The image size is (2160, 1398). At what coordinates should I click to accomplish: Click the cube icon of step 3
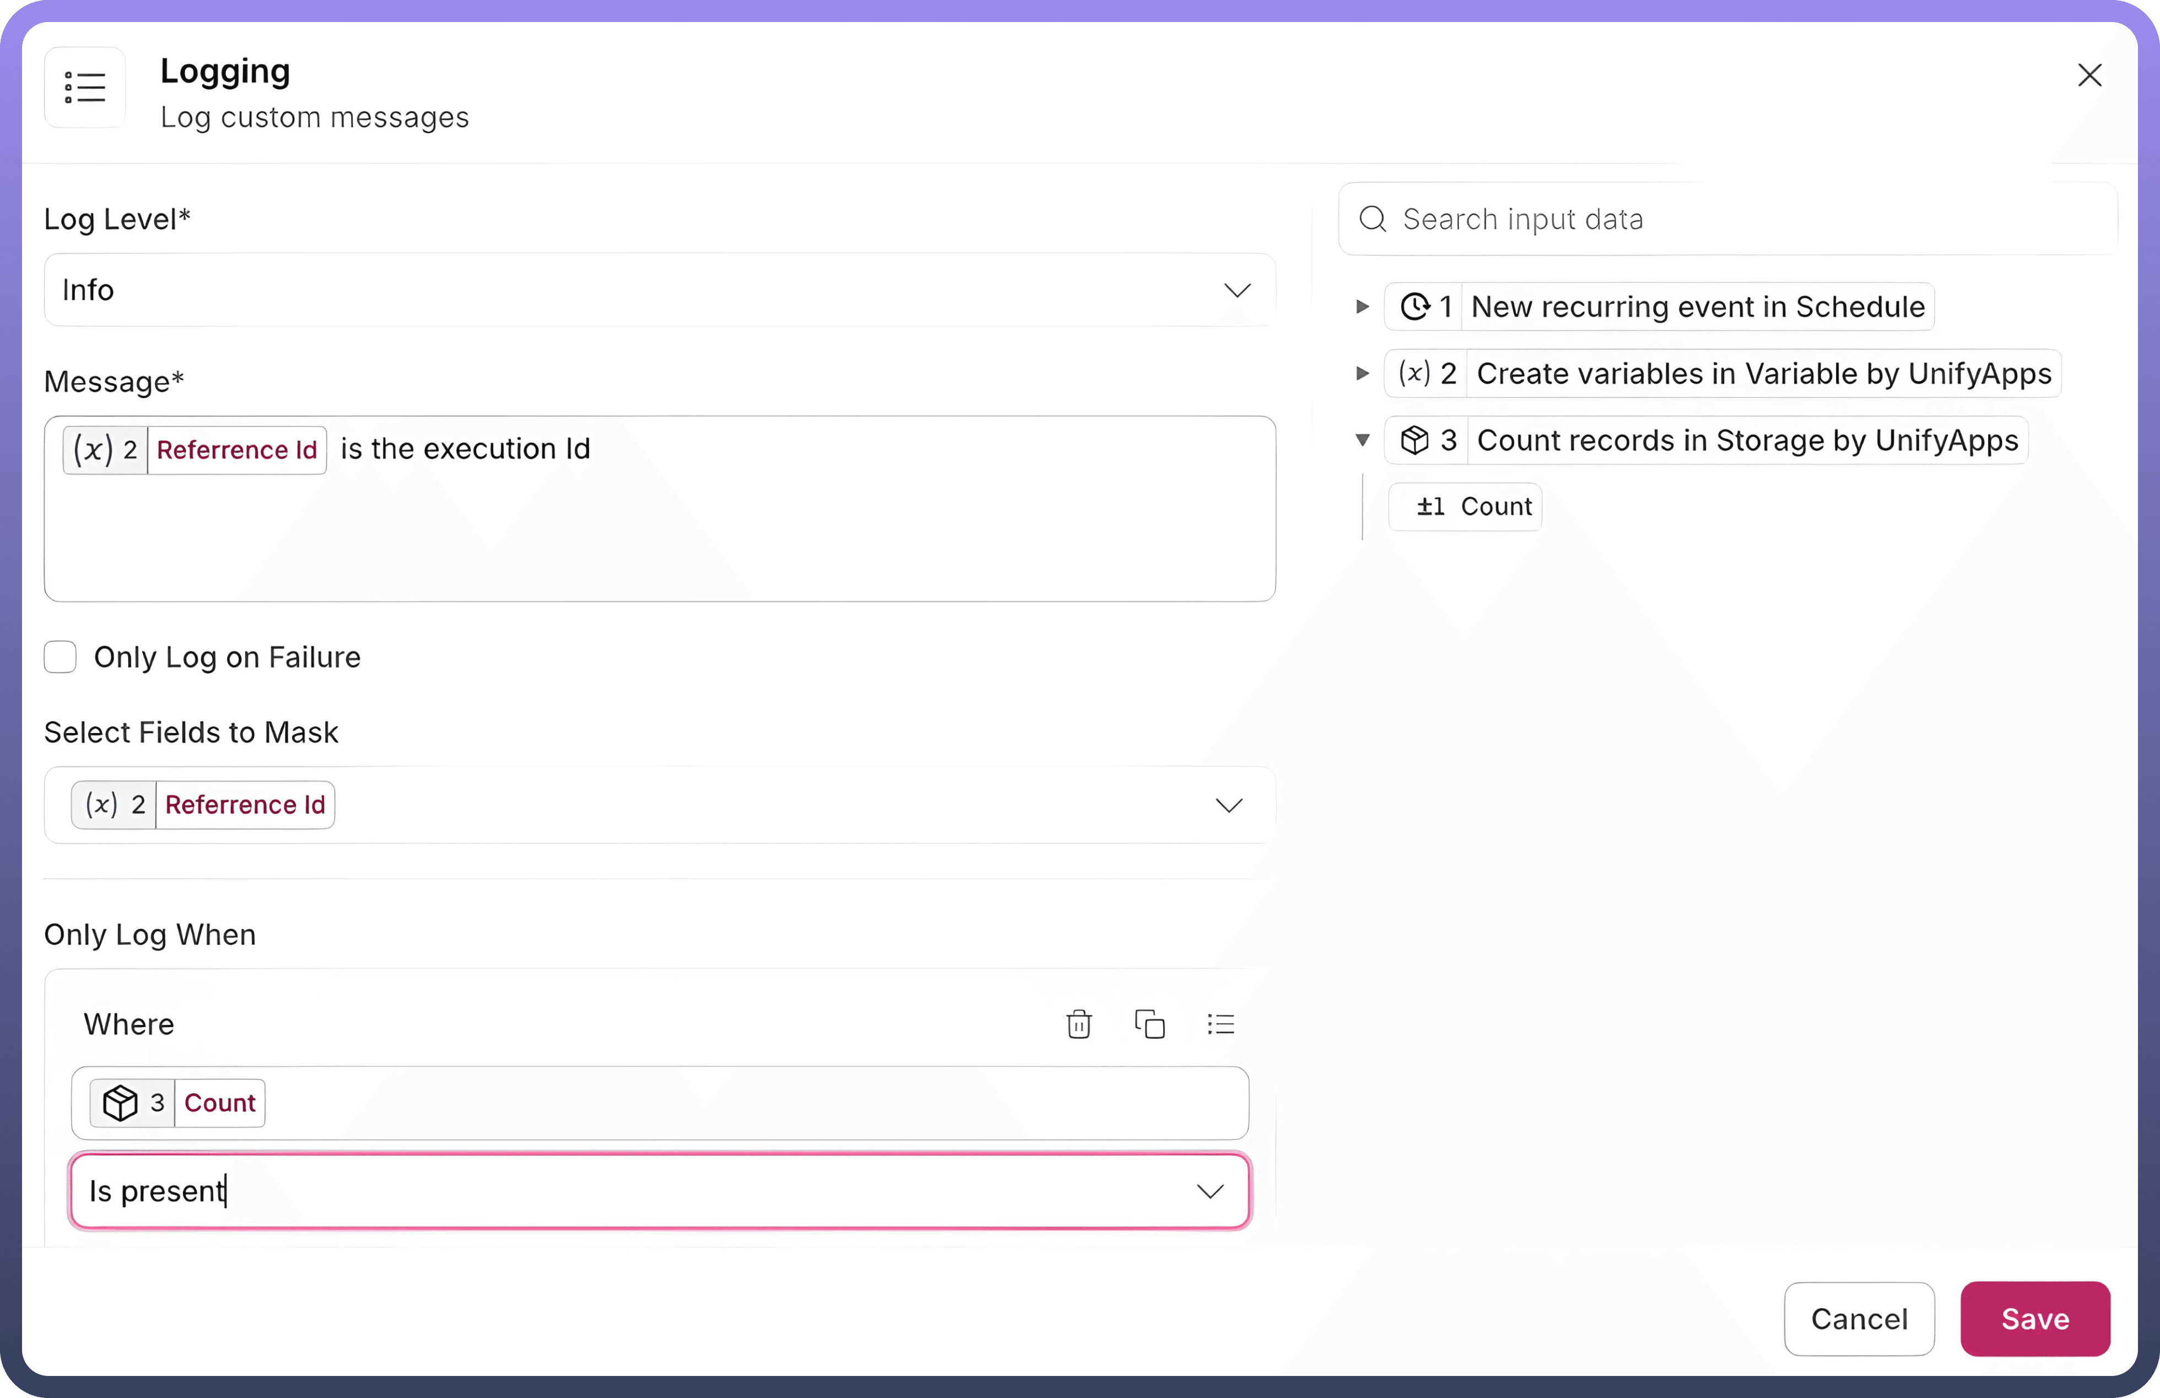[1414, 440]
